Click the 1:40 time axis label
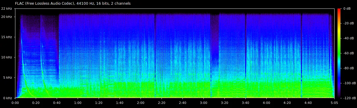The image size is (357, 108). click(x=120, y=103)
